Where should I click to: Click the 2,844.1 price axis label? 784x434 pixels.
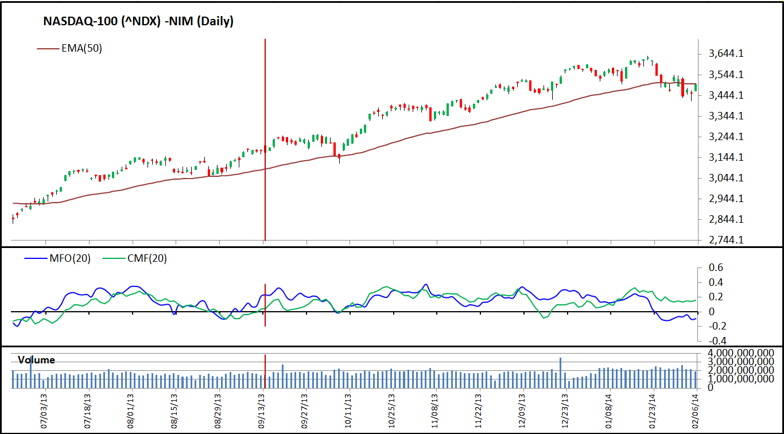click(x=727, y=219)
